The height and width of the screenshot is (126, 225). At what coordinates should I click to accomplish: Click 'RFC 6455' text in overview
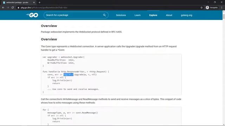click(116, 32)
